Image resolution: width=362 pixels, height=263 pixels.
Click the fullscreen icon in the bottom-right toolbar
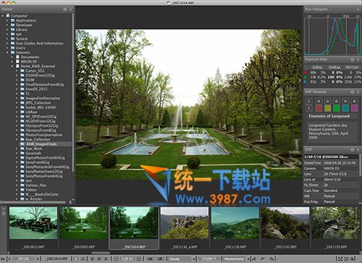(x=340, y=259)
